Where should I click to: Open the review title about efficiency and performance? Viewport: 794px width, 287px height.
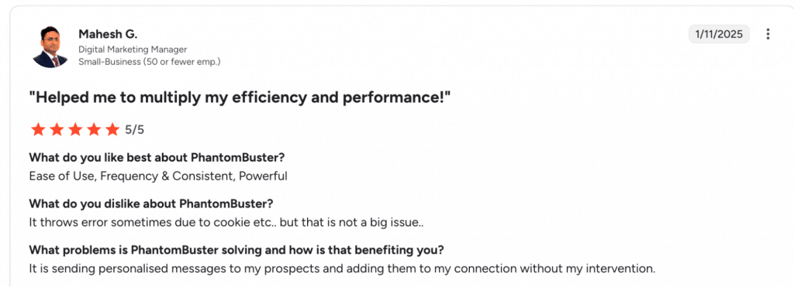click(x=240, y=98)
